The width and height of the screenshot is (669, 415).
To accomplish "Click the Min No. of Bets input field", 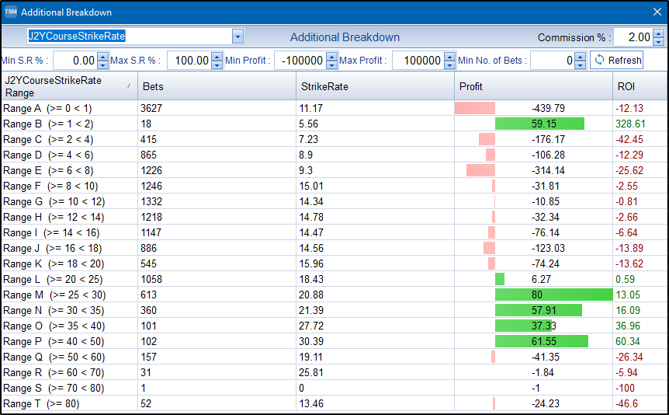I will 552,61.
